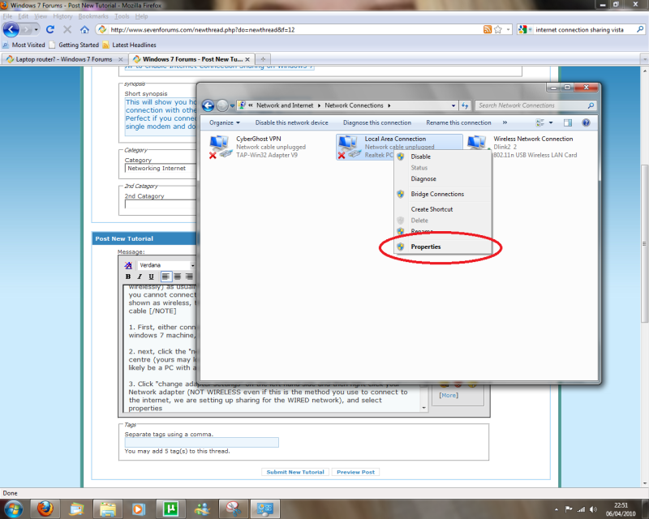Screen dimensions: 649x519
Task: Click "Disable this network device"
Action: coord(291,122)
